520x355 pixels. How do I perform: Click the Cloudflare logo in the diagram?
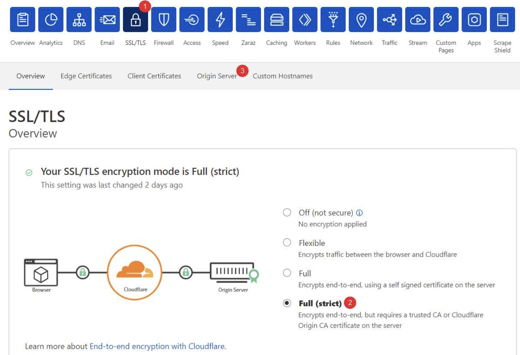click(x=135, y=273)
